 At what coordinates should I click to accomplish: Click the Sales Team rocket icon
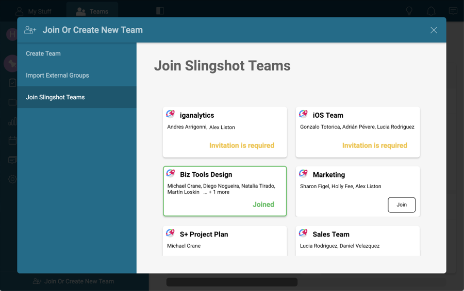click(304, 233)
